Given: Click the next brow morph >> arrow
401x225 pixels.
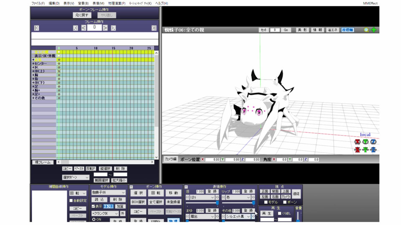Looking at the screenshot, I should pyautogui.click(x=217, y=216).
